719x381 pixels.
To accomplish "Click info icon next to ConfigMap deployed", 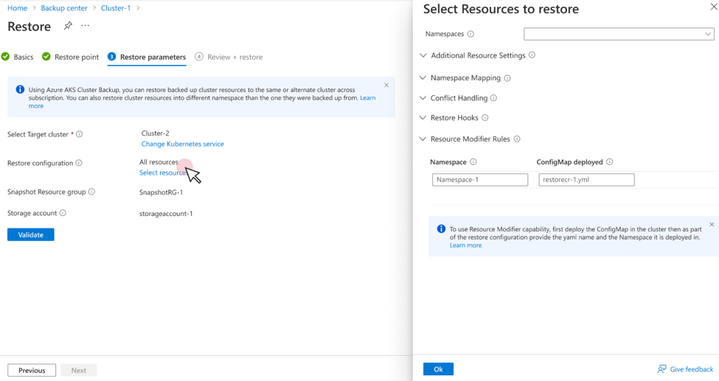I will [609, 161].
